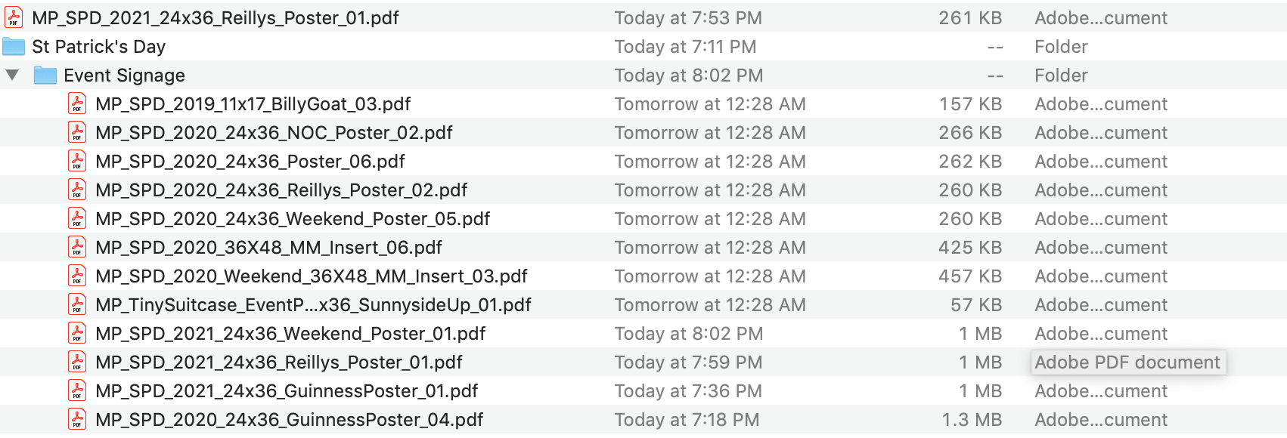Image resolution: width=1287 pixels, height=438 pixels.
Task: Select MP_SPD_2020_24x36_Reillys_Poster_02.pdf
Action: 281,190
